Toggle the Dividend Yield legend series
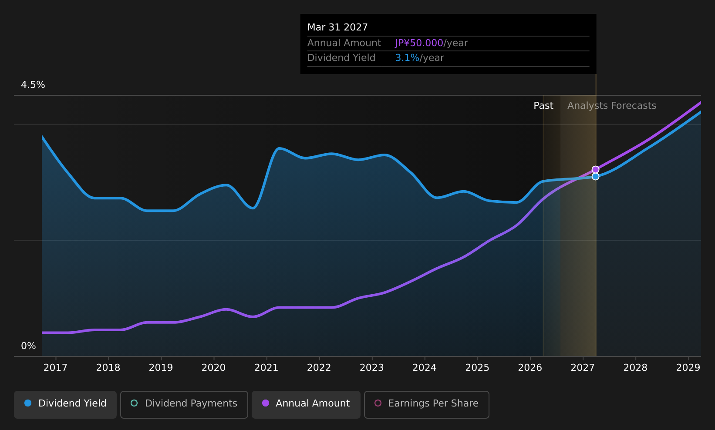 point(65,404)
